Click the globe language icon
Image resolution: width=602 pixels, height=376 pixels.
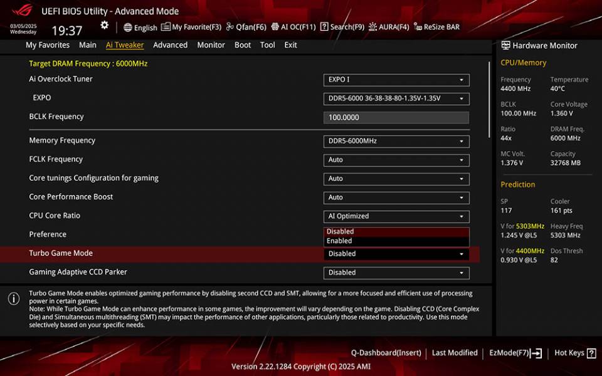coord(128,27)
